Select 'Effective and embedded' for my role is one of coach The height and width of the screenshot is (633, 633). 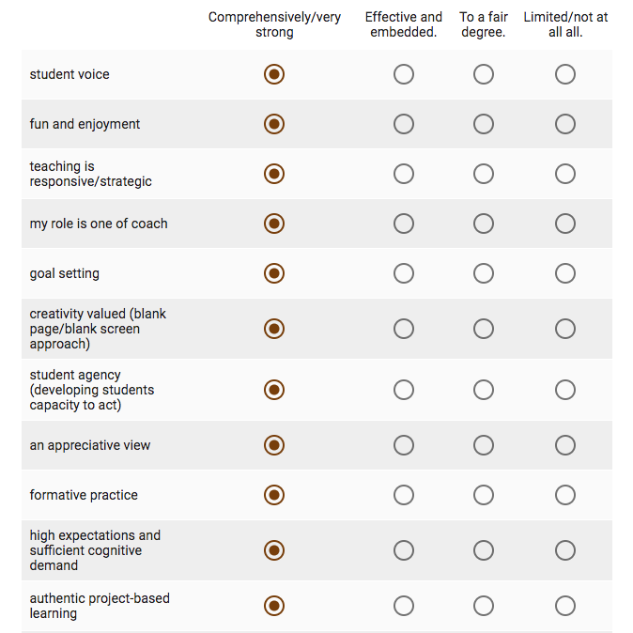tap(404, 224)
